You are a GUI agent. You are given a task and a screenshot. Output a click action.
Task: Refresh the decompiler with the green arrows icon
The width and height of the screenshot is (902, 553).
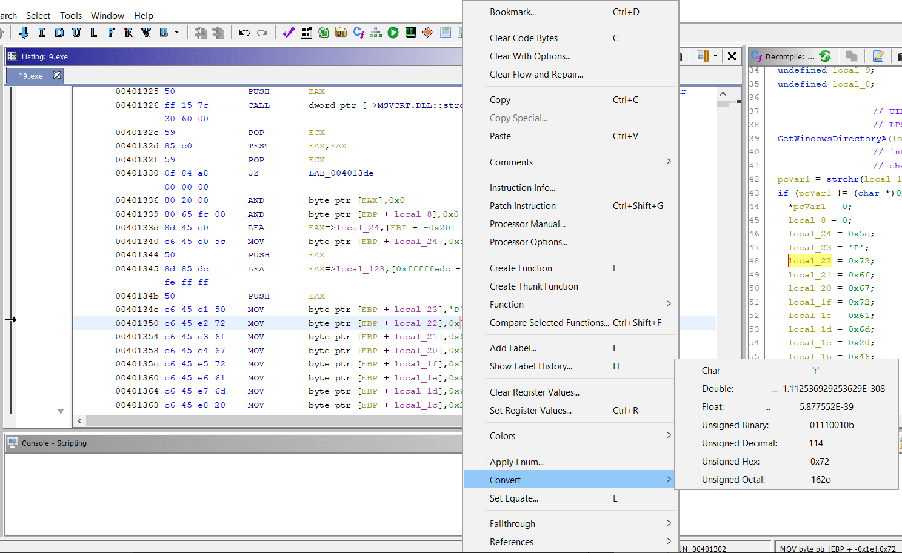(x=825, y=56)
